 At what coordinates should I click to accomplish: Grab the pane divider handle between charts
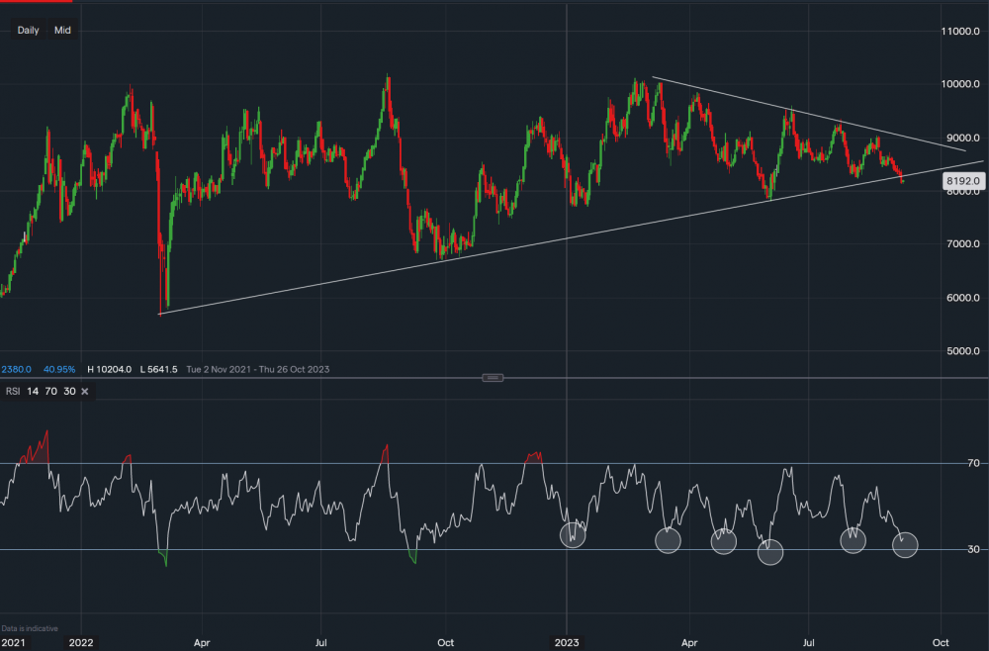[494, 377]
